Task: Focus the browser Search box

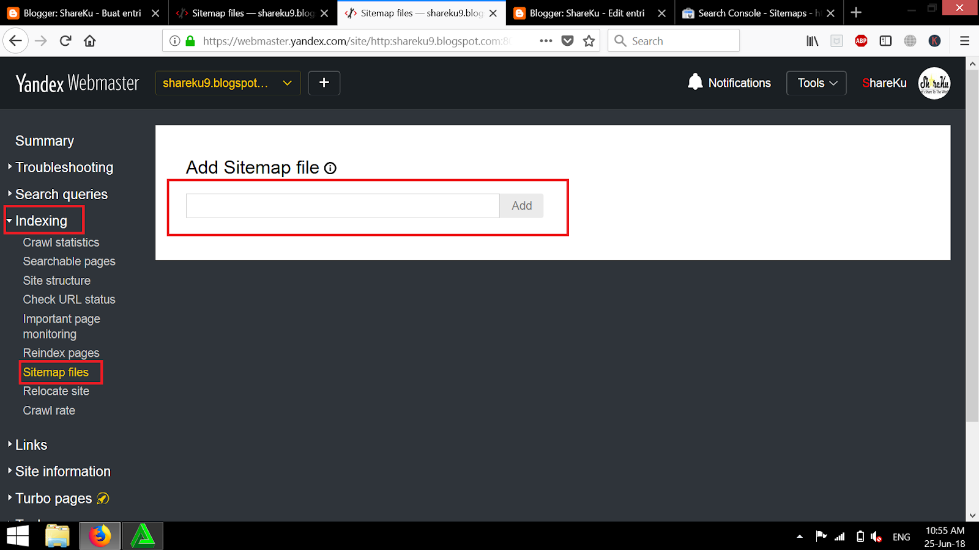Action: [x=674, y=41]
